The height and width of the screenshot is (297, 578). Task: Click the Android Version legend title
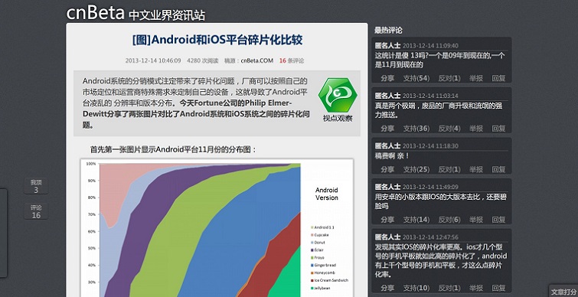pos(327,194)
